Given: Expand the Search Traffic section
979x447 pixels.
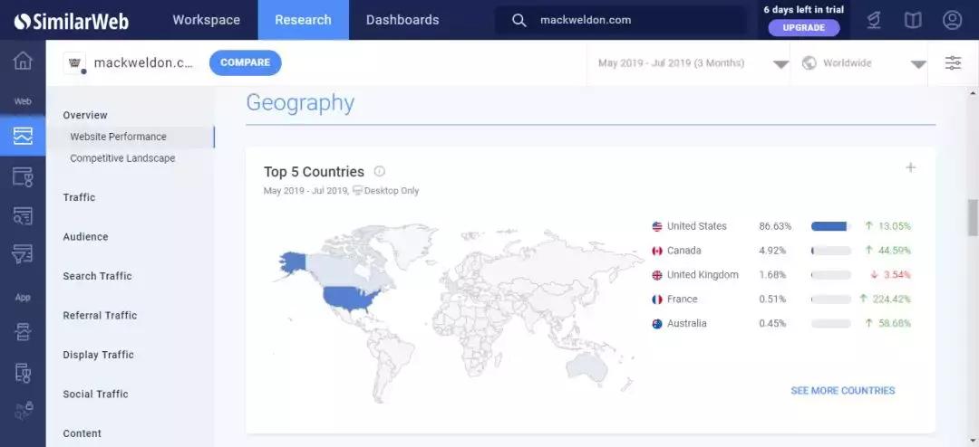Looking at the screenshot, I should (x=97, y=276).
